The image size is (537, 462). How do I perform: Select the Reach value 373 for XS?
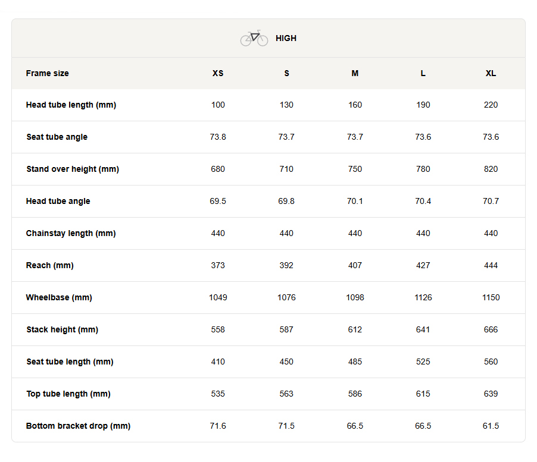[x=218, y=265]
